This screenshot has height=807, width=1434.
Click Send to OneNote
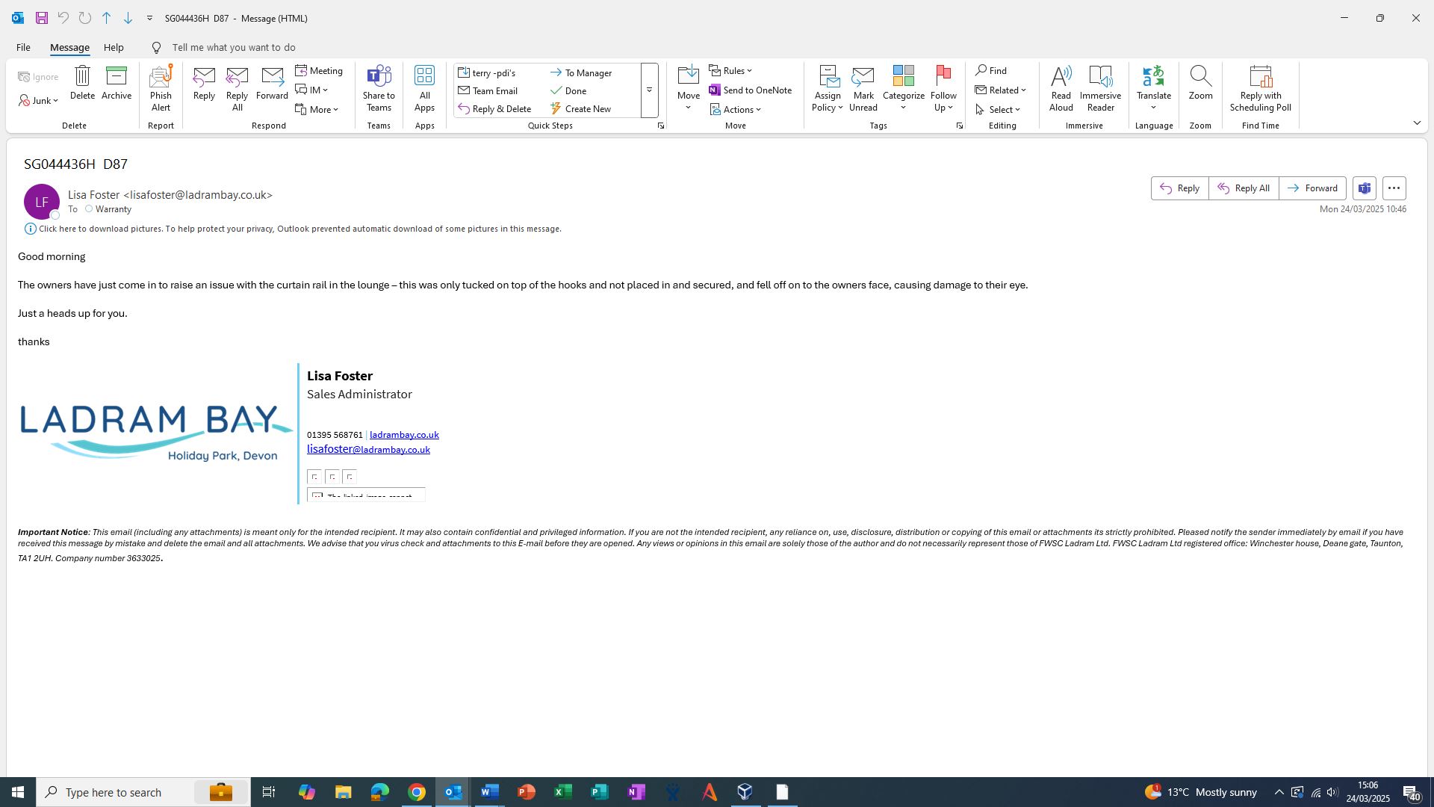click(x=750, y=90)
